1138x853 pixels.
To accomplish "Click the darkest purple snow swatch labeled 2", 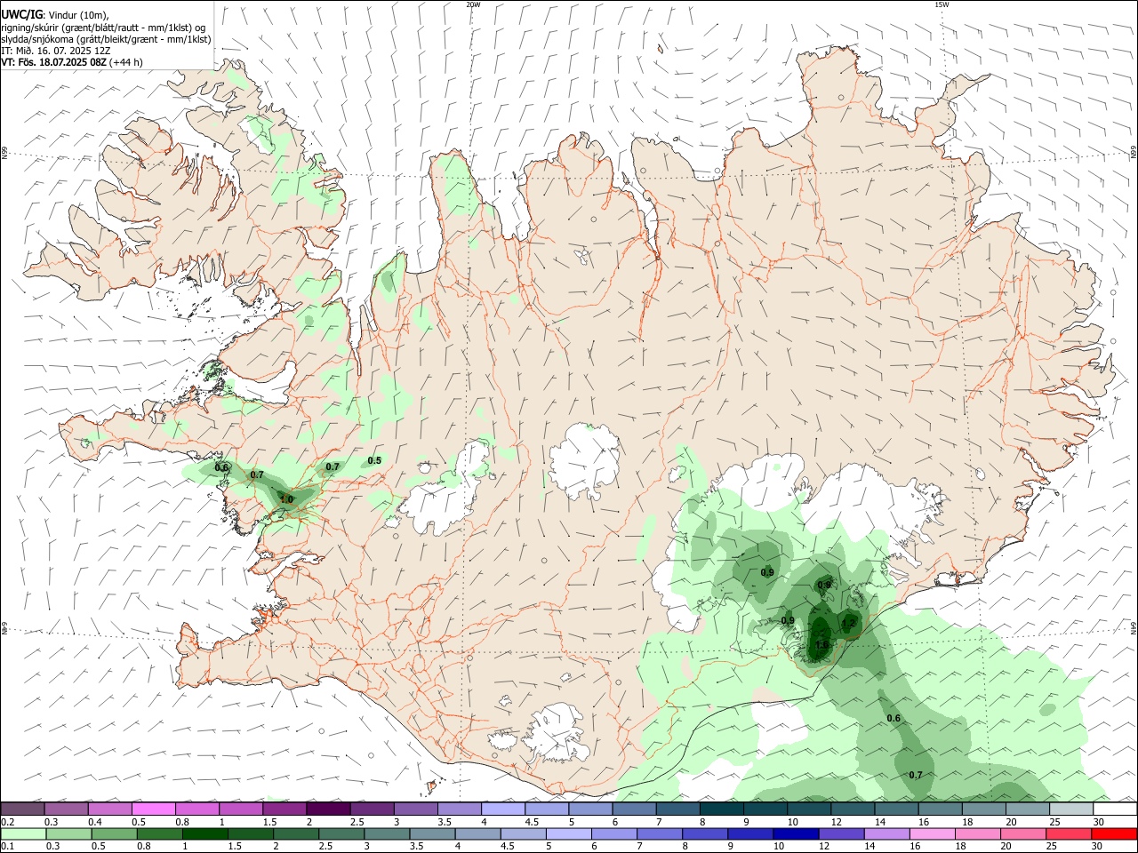I will [x=328, y=809].
